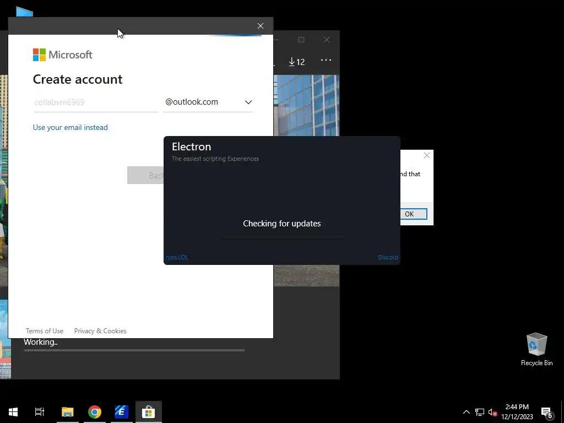Click the Create account heading
564x423 pixels.
pos(78,79)
